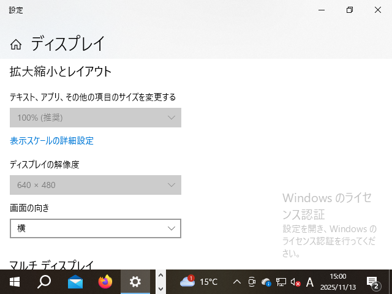Open the 640 × 480 resolution dropdown
Image resolution: width=392 pixels, height=294 pixels.
(96, 185)
